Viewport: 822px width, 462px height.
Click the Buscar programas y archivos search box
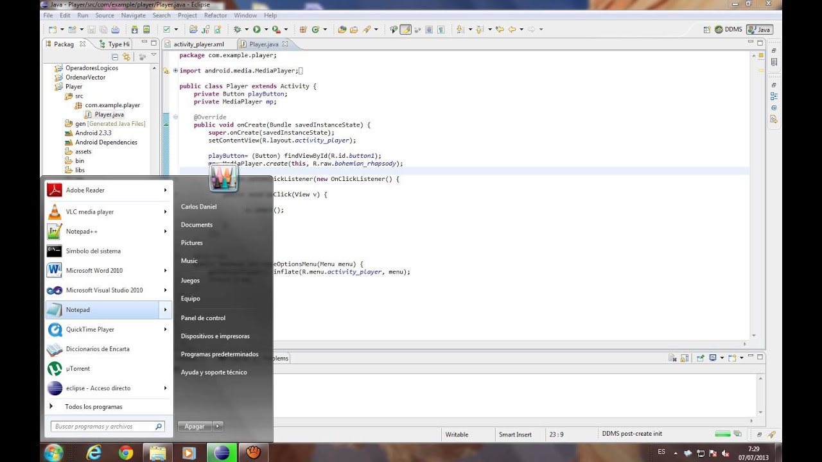[107, 426]
